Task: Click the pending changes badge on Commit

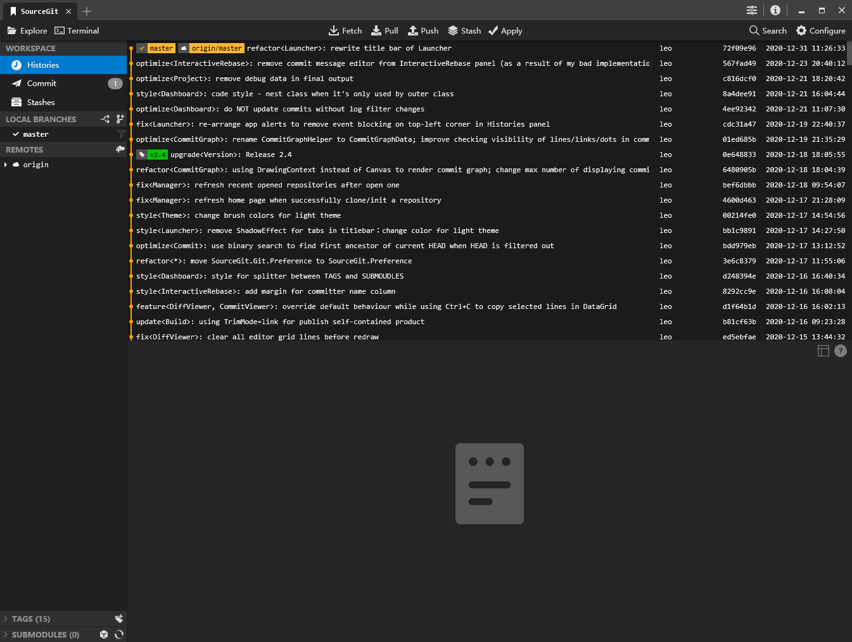Action: tap(115, 84)
